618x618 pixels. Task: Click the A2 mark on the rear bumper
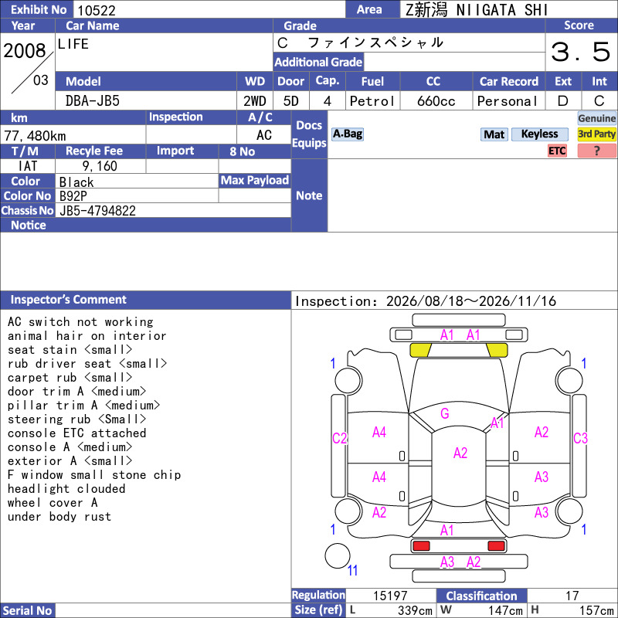(474, 562)
